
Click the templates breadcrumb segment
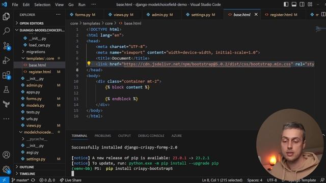click(92, 23)
